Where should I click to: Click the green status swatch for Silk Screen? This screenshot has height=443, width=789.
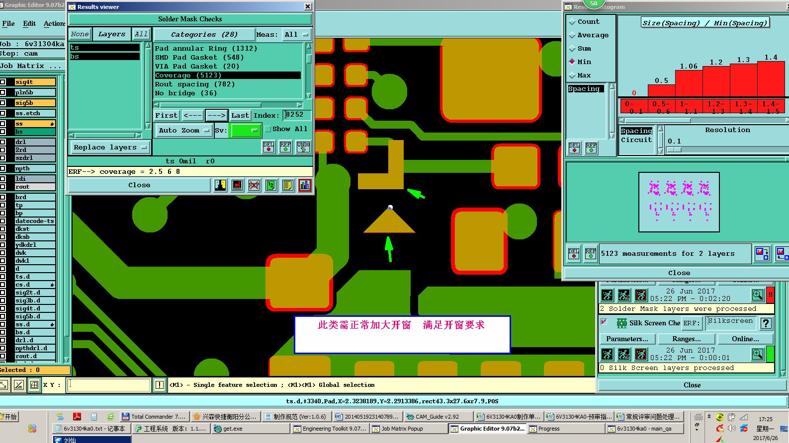click(770, 354)
